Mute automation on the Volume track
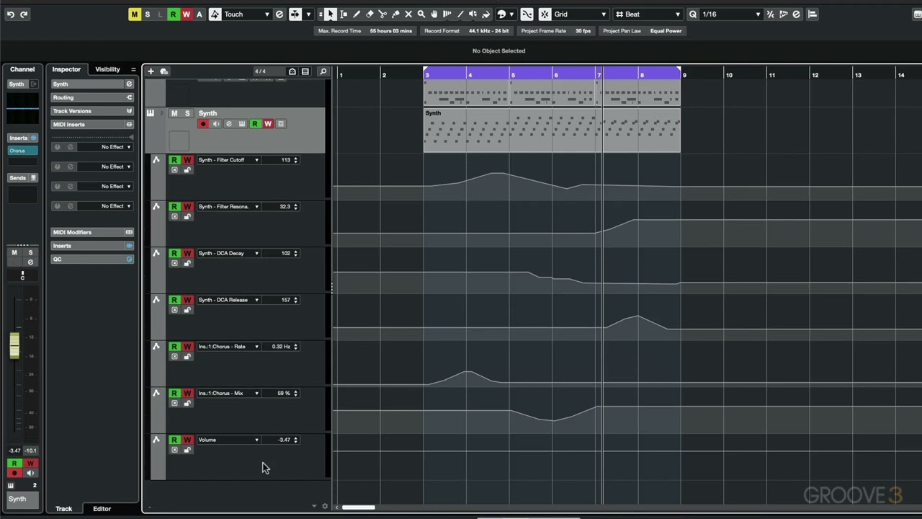This screenshot has height=519, width=922. coord(174,450)
